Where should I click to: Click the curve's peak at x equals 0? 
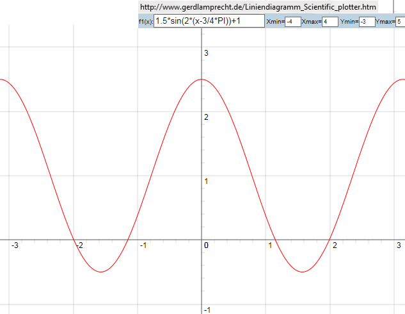pyautogui.click(x=202, y=79)
